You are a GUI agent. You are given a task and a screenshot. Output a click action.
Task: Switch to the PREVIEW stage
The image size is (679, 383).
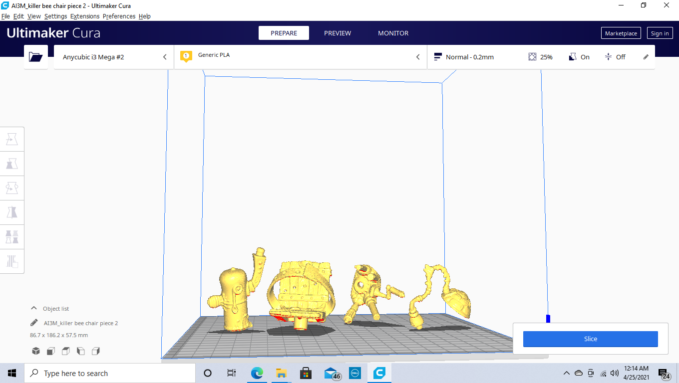coord(338,33)
